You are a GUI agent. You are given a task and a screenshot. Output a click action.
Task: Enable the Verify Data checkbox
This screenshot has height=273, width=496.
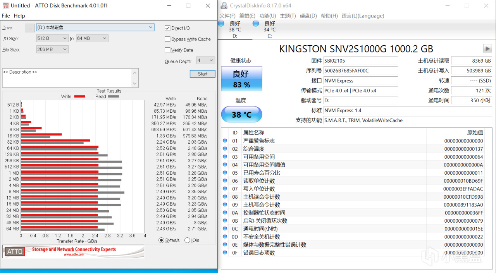point(167,50)
